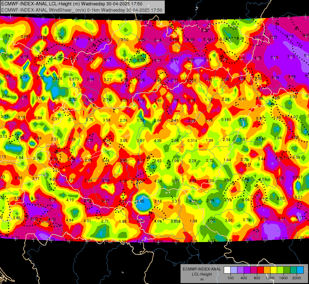Click the map value 0.673
Viewport: 309px width, 284px height.
click(74, 79)
